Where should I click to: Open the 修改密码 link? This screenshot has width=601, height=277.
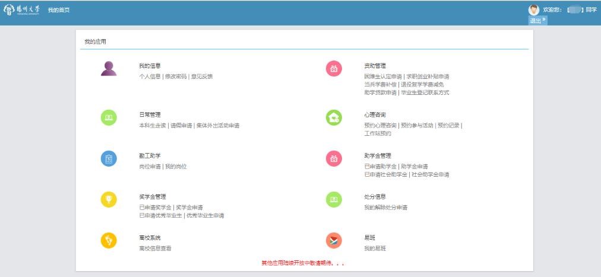tap(175, 77)
